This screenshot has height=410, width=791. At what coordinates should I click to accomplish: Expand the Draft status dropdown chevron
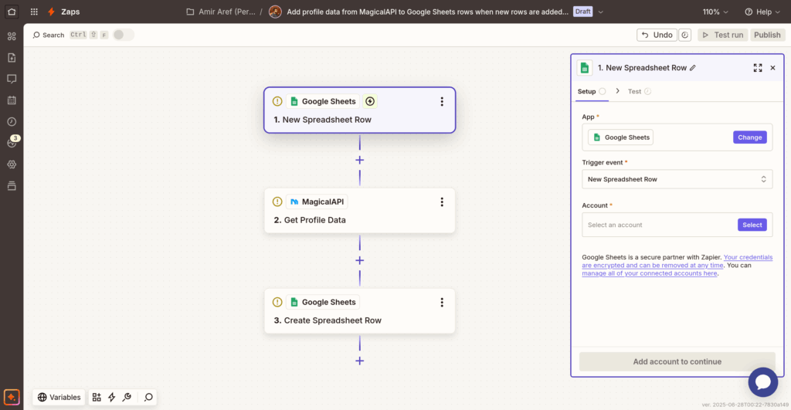coord(600,12)
